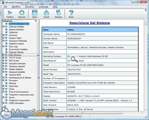The image size is (149, 120).
Task: Click icon beside Environment Variables
Action: pyautogui.click(x=6, y=49)
